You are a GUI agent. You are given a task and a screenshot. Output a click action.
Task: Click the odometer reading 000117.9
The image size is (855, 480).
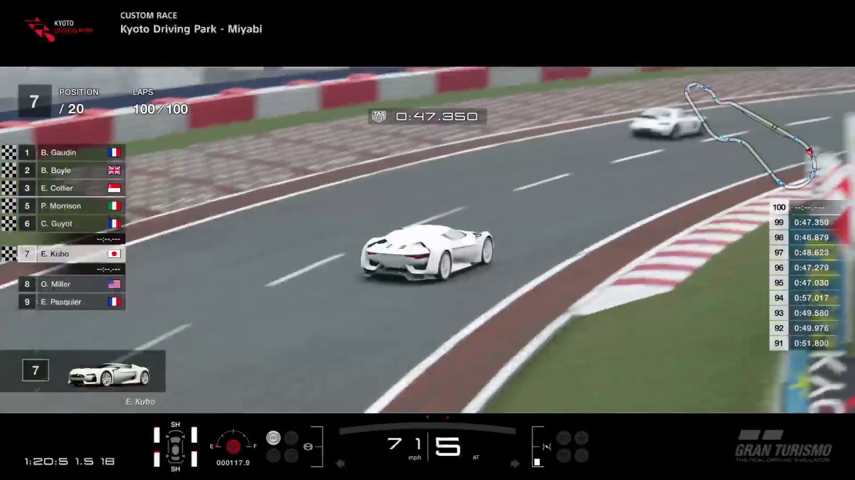point(233,463)
